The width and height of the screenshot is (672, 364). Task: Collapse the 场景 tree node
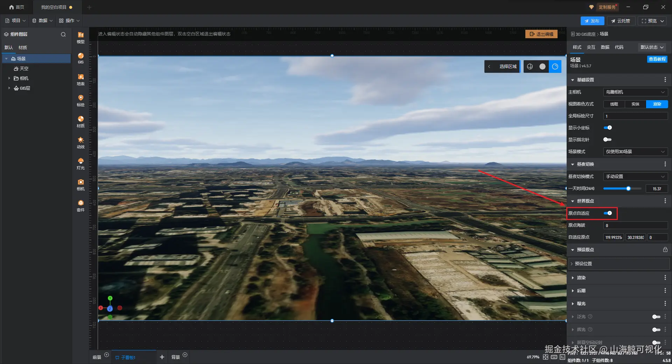[x=6, y=59]
